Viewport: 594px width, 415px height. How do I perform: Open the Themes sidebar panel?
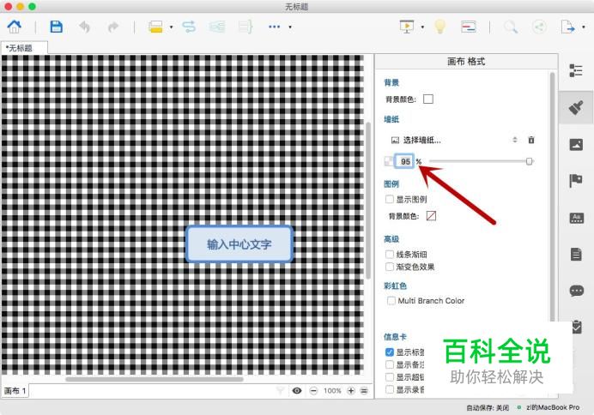tap(576, 218)
